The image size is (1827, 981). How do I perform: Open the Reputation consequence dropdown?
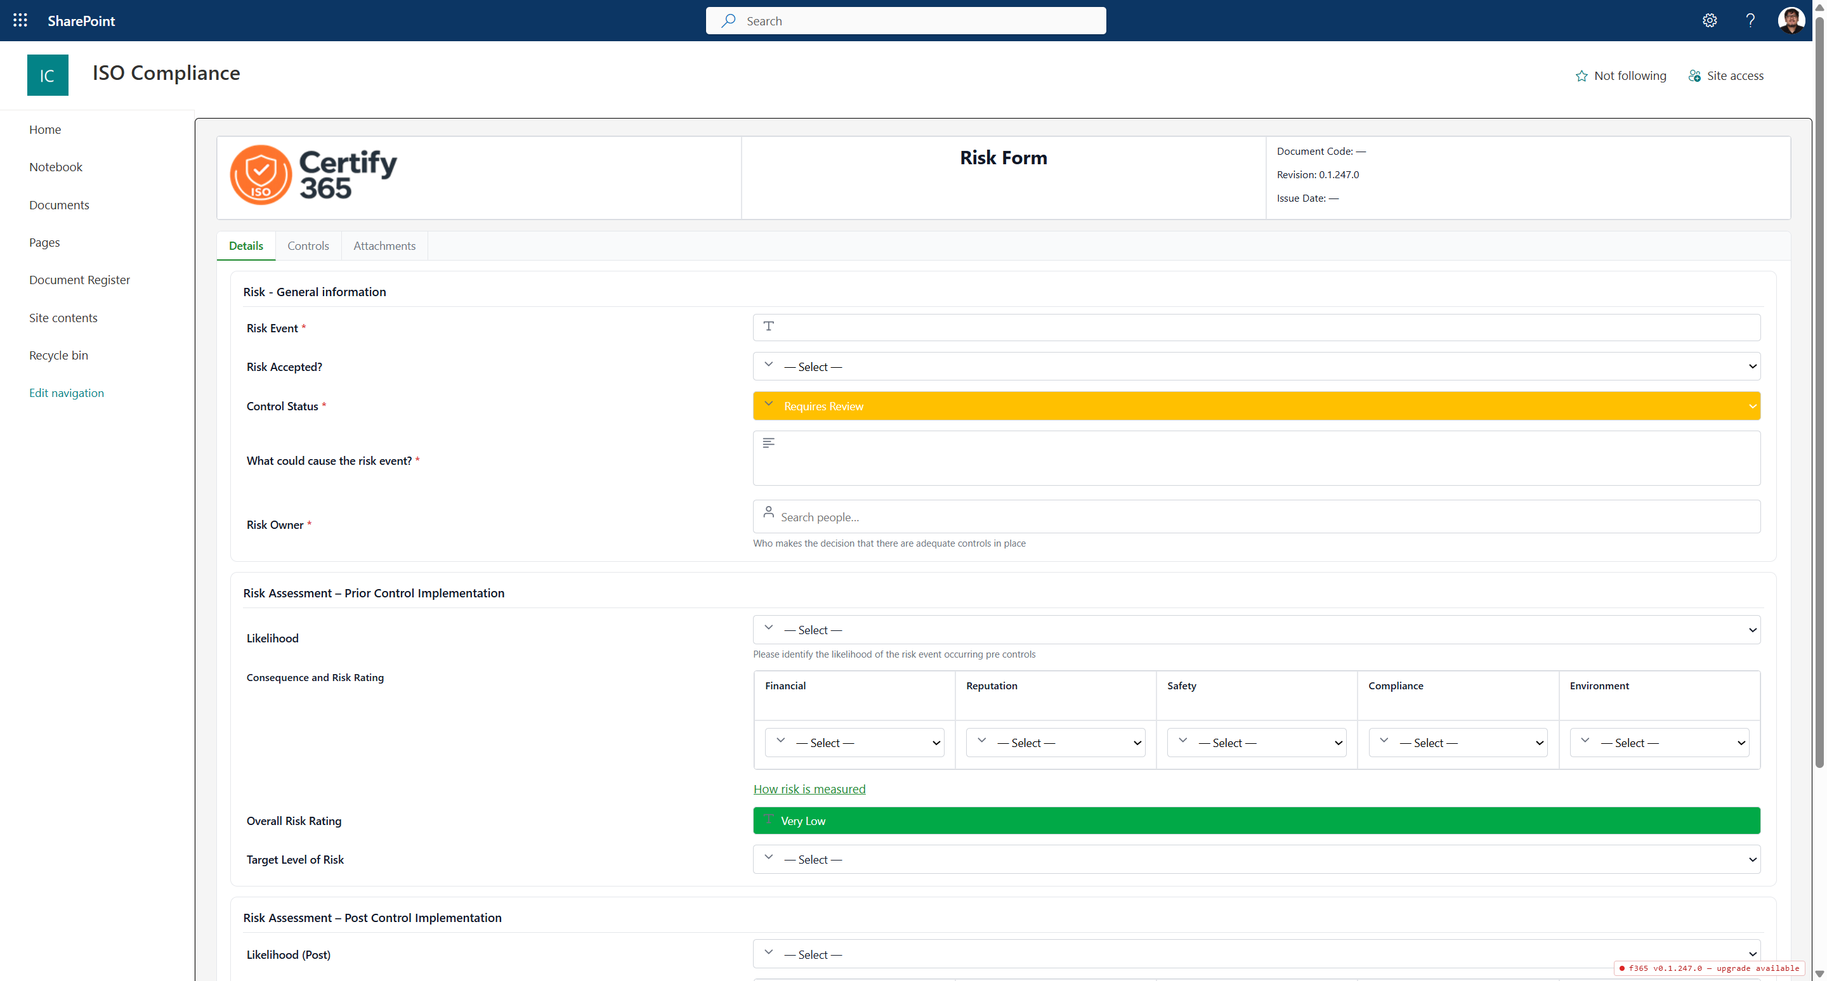click(1056, 743)
